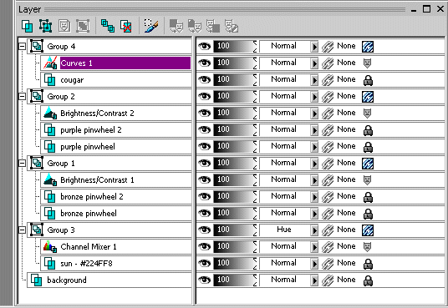Open blend mode dropdown for background layer
The width and height of the screenshot is (448, 308).
314,280
